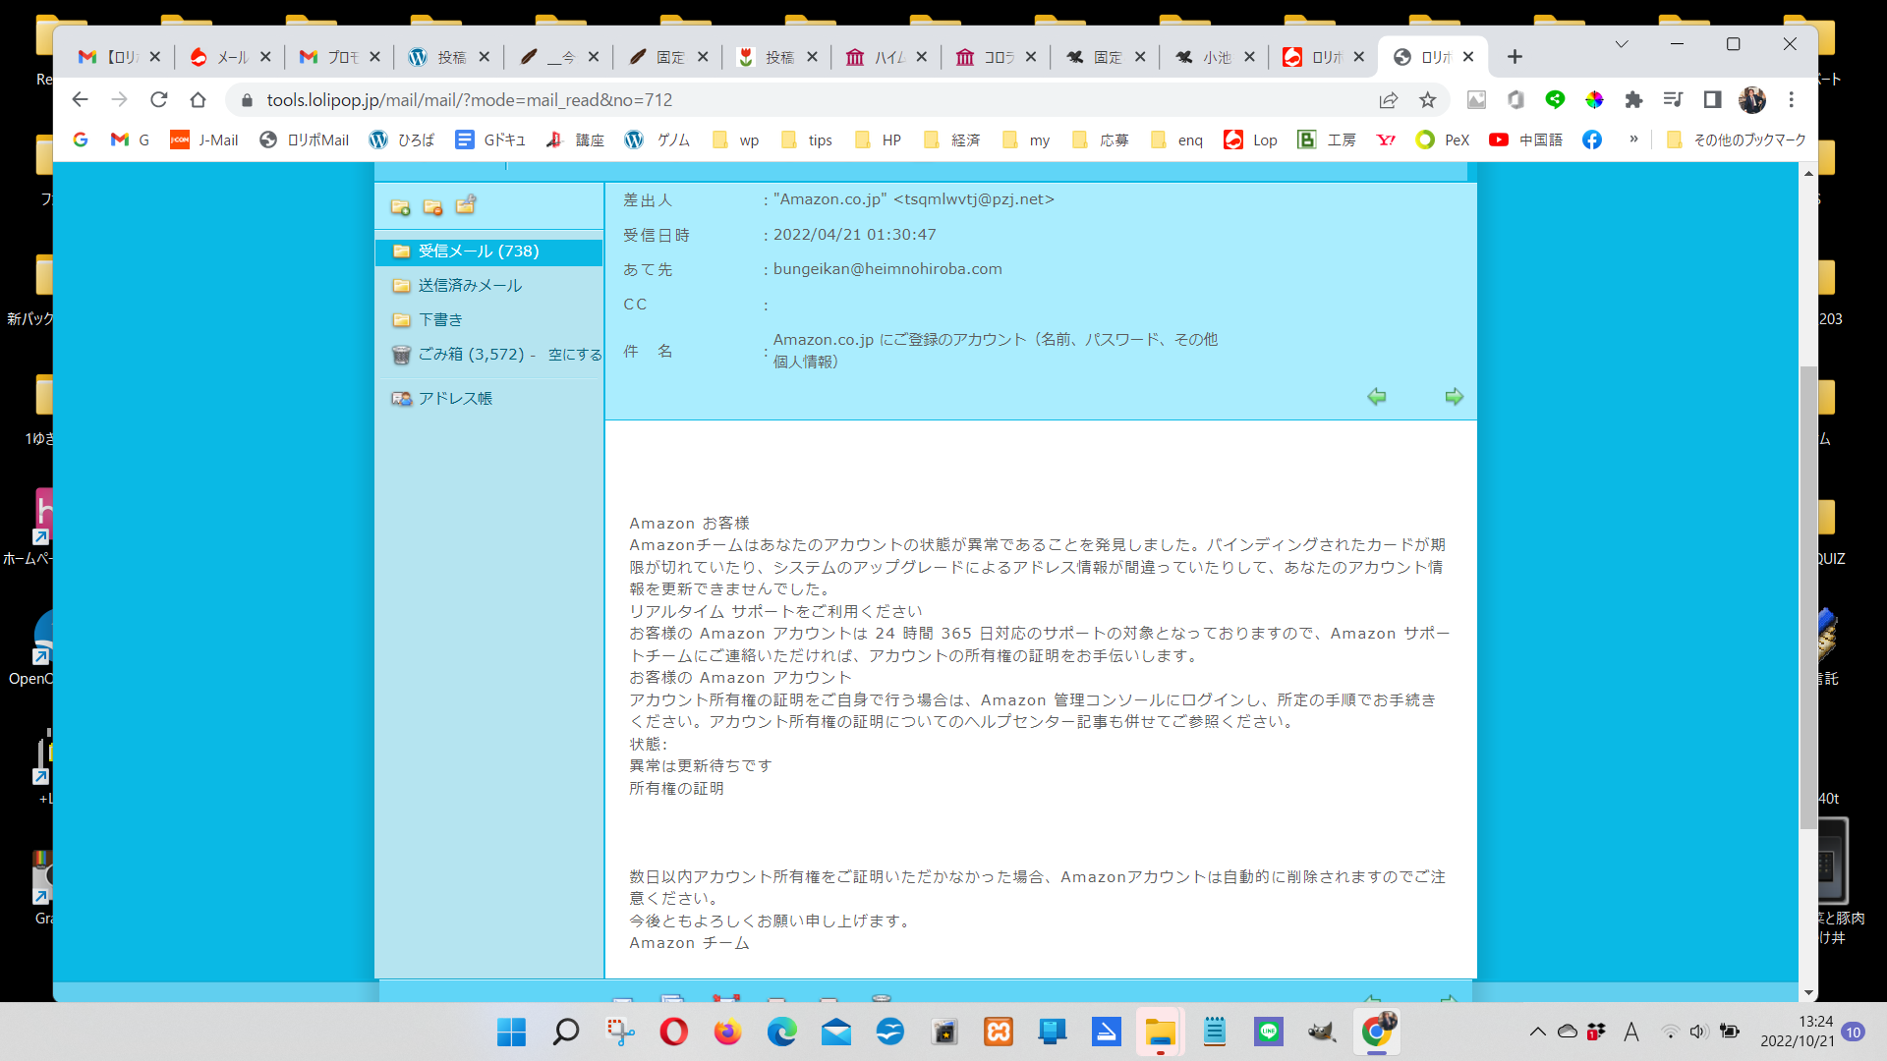Bookmark this page with the star icon
Image resolution: width=1887 pixels, height=1061 pixels.
1428,100
